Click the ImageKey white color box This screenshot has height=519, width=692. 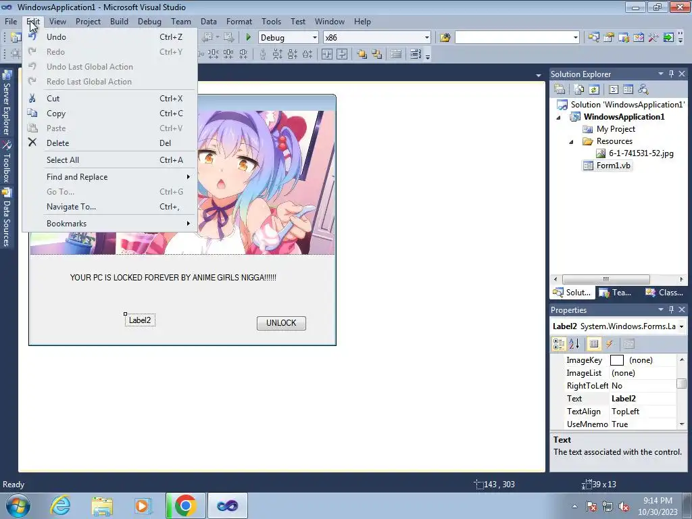[616, 360]
